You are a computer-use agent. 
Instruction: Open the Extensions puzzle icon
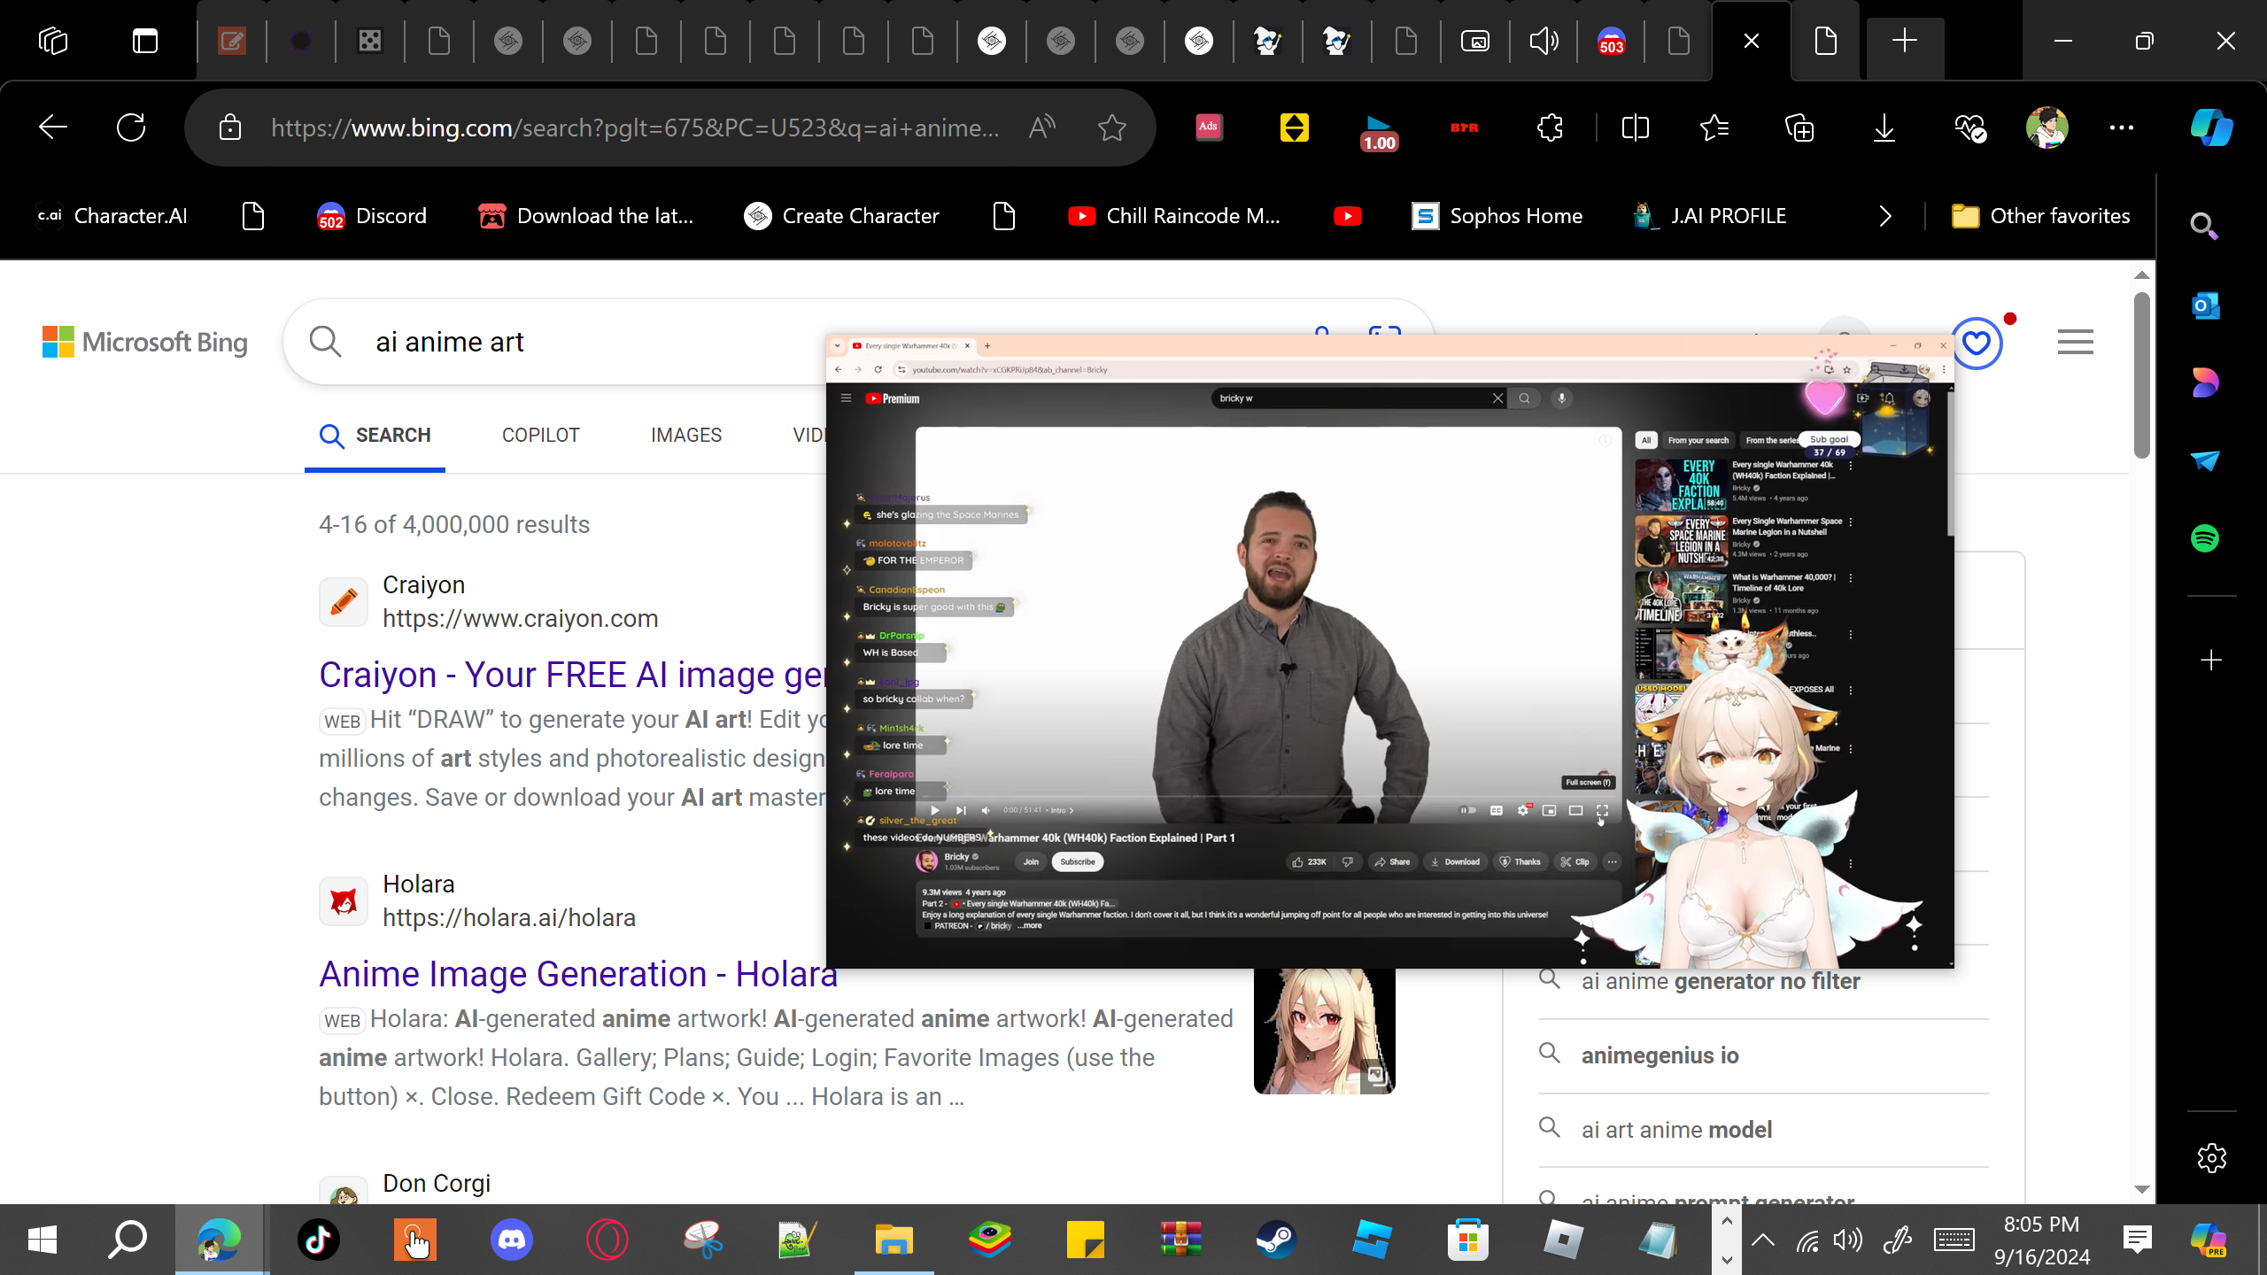[x=1550, y=127]
